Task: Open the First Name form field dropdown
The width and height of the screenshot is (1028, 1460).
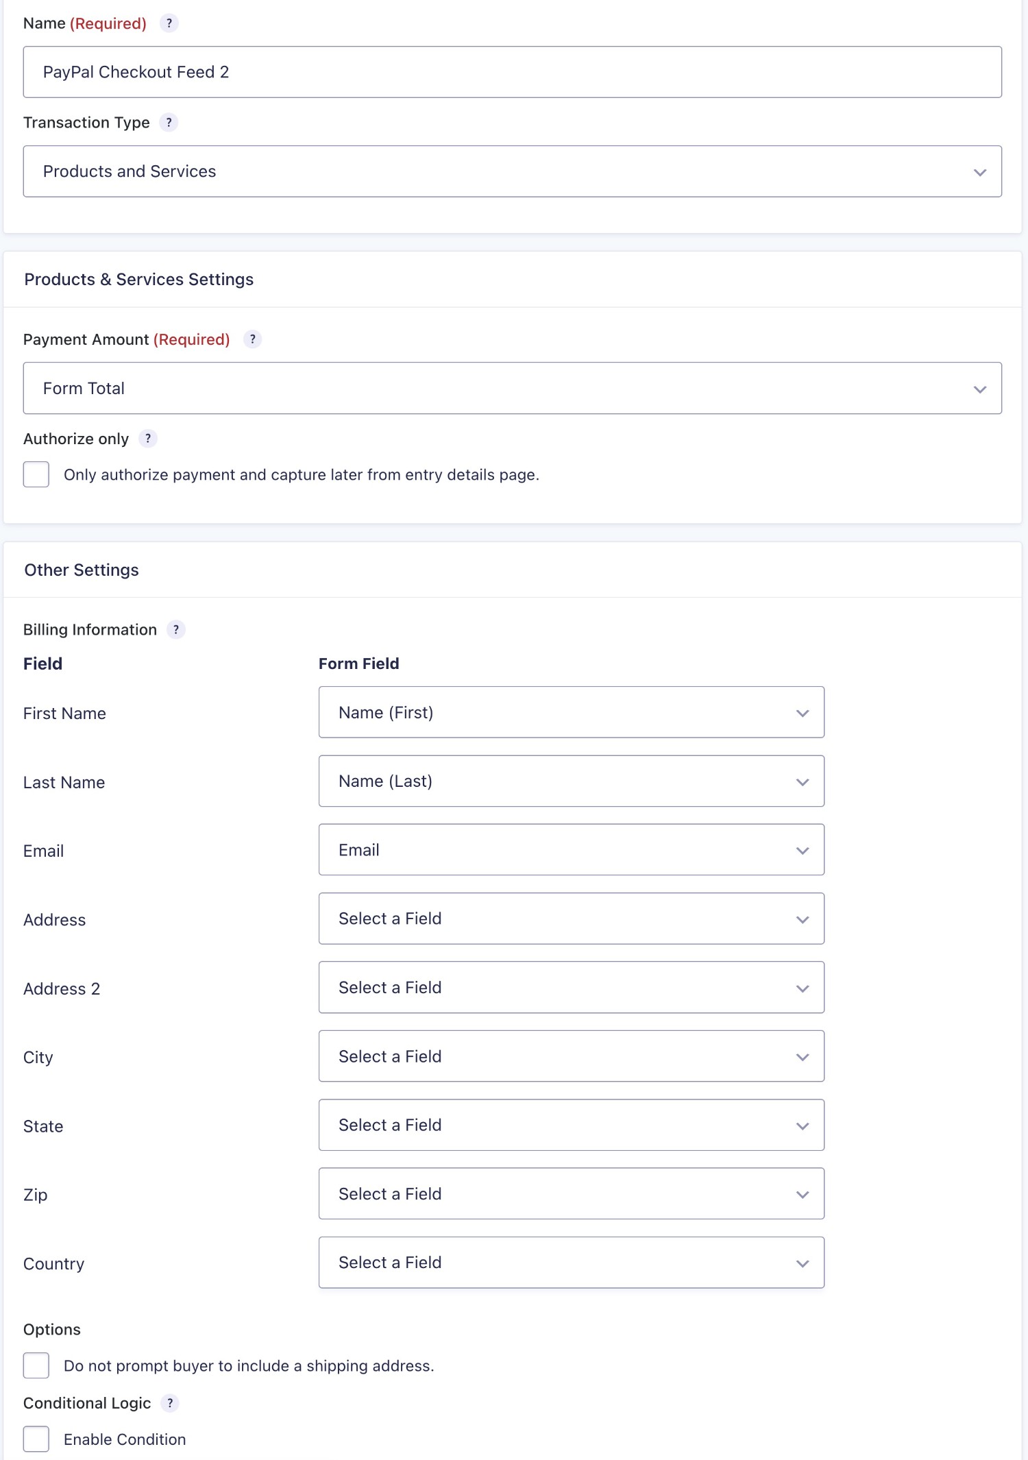Action: tap(572, 712)
